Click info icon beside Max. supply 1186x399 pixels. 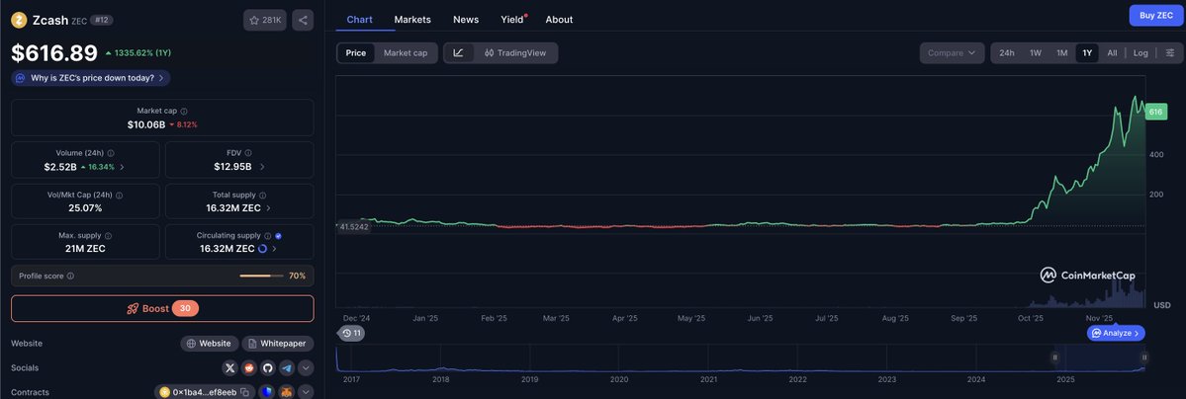[x=108, y=236]
